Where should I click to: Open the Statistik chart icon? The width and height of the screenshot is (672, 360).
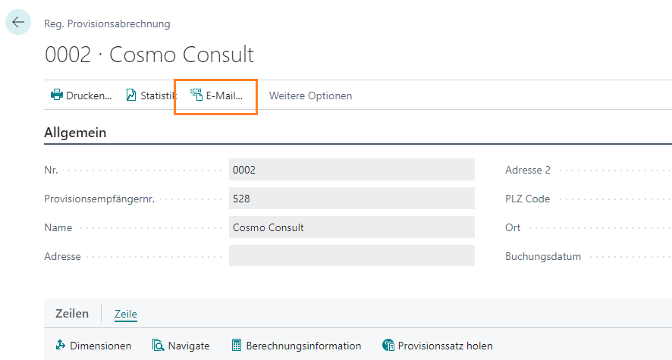pos(131,95)
